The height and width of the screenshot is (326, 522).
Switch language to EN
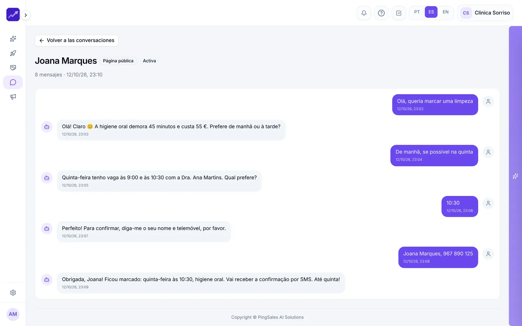tap(446, 12)
